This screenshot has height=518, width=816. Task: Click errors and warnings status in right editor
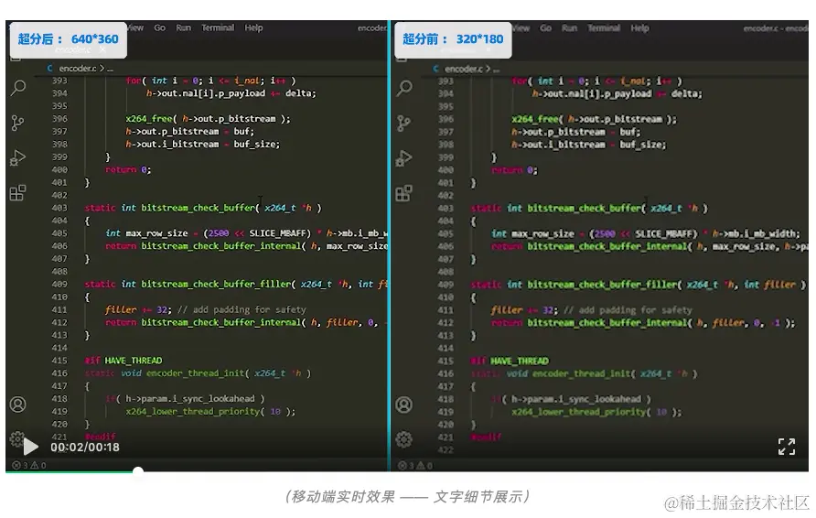click(x=414, y=466)
